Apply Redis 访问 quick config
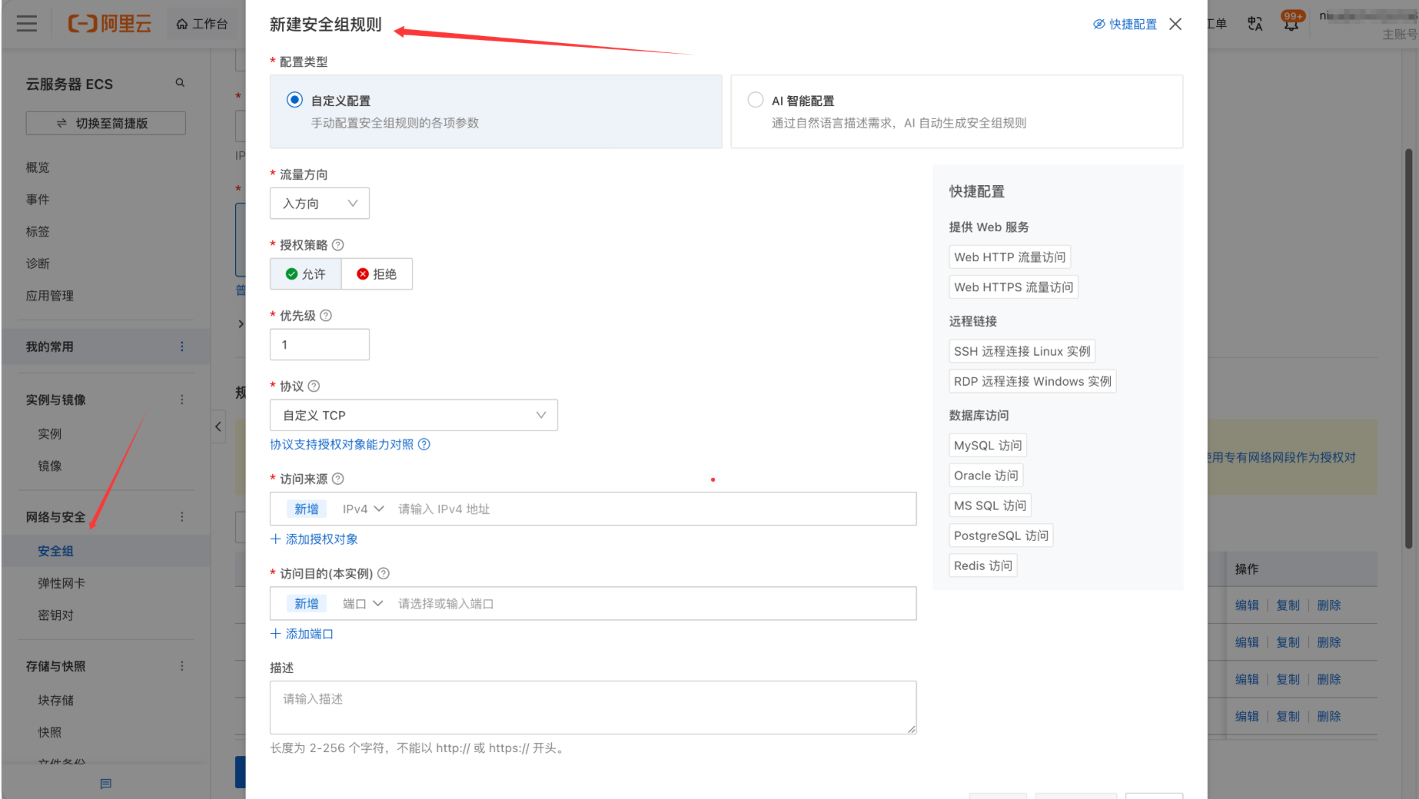Viewport: 1419px width, 799px height. pos(983,565)
